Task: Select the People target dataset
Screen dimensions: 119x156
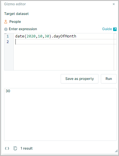Action: pos(15,22)
